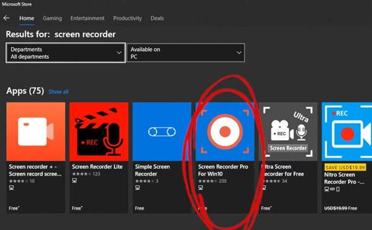Click PC device icon under Simple Screen Recorder
Screen dimensions: 372x230
tap(138, 188)
